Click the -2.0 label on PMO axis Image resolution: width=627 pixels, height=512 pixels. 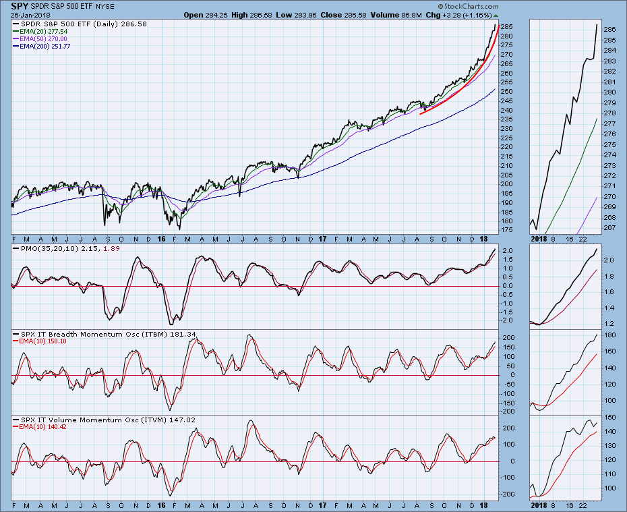[506, 321]
